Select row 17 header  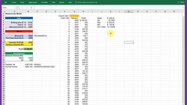4,49
